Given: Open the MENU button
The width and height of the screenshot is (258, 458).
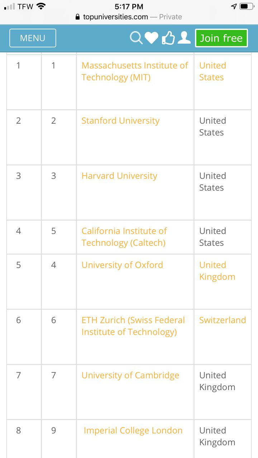Looking at the screenshot, I should tap(33, 38).
